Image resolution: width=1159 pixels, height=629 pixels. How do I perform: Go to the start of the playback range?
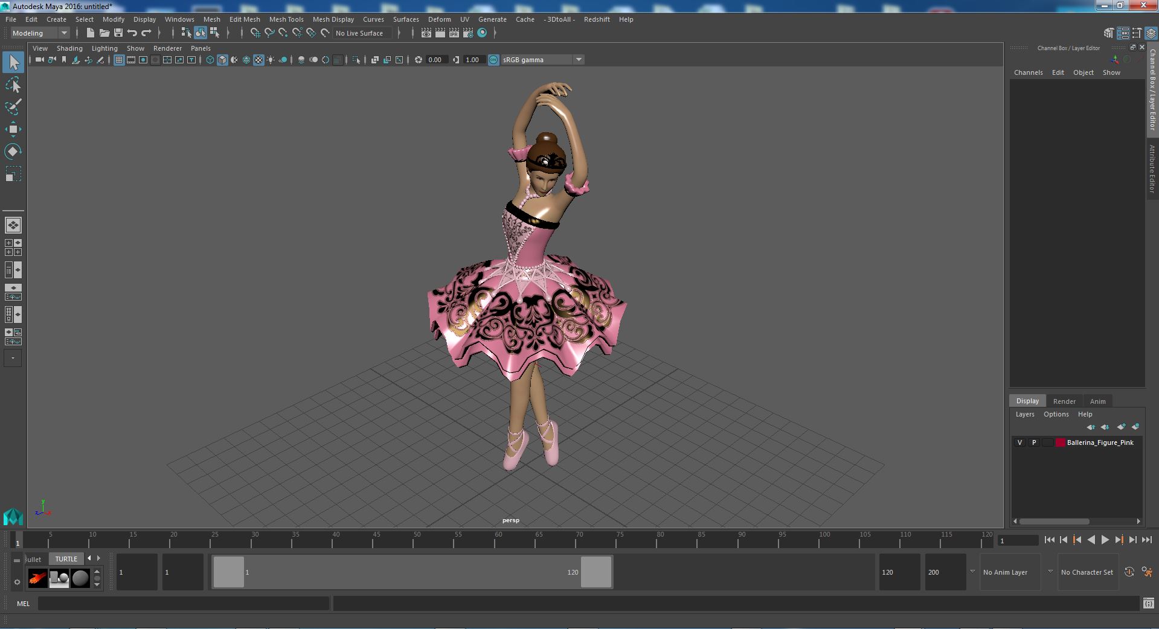1049,540
